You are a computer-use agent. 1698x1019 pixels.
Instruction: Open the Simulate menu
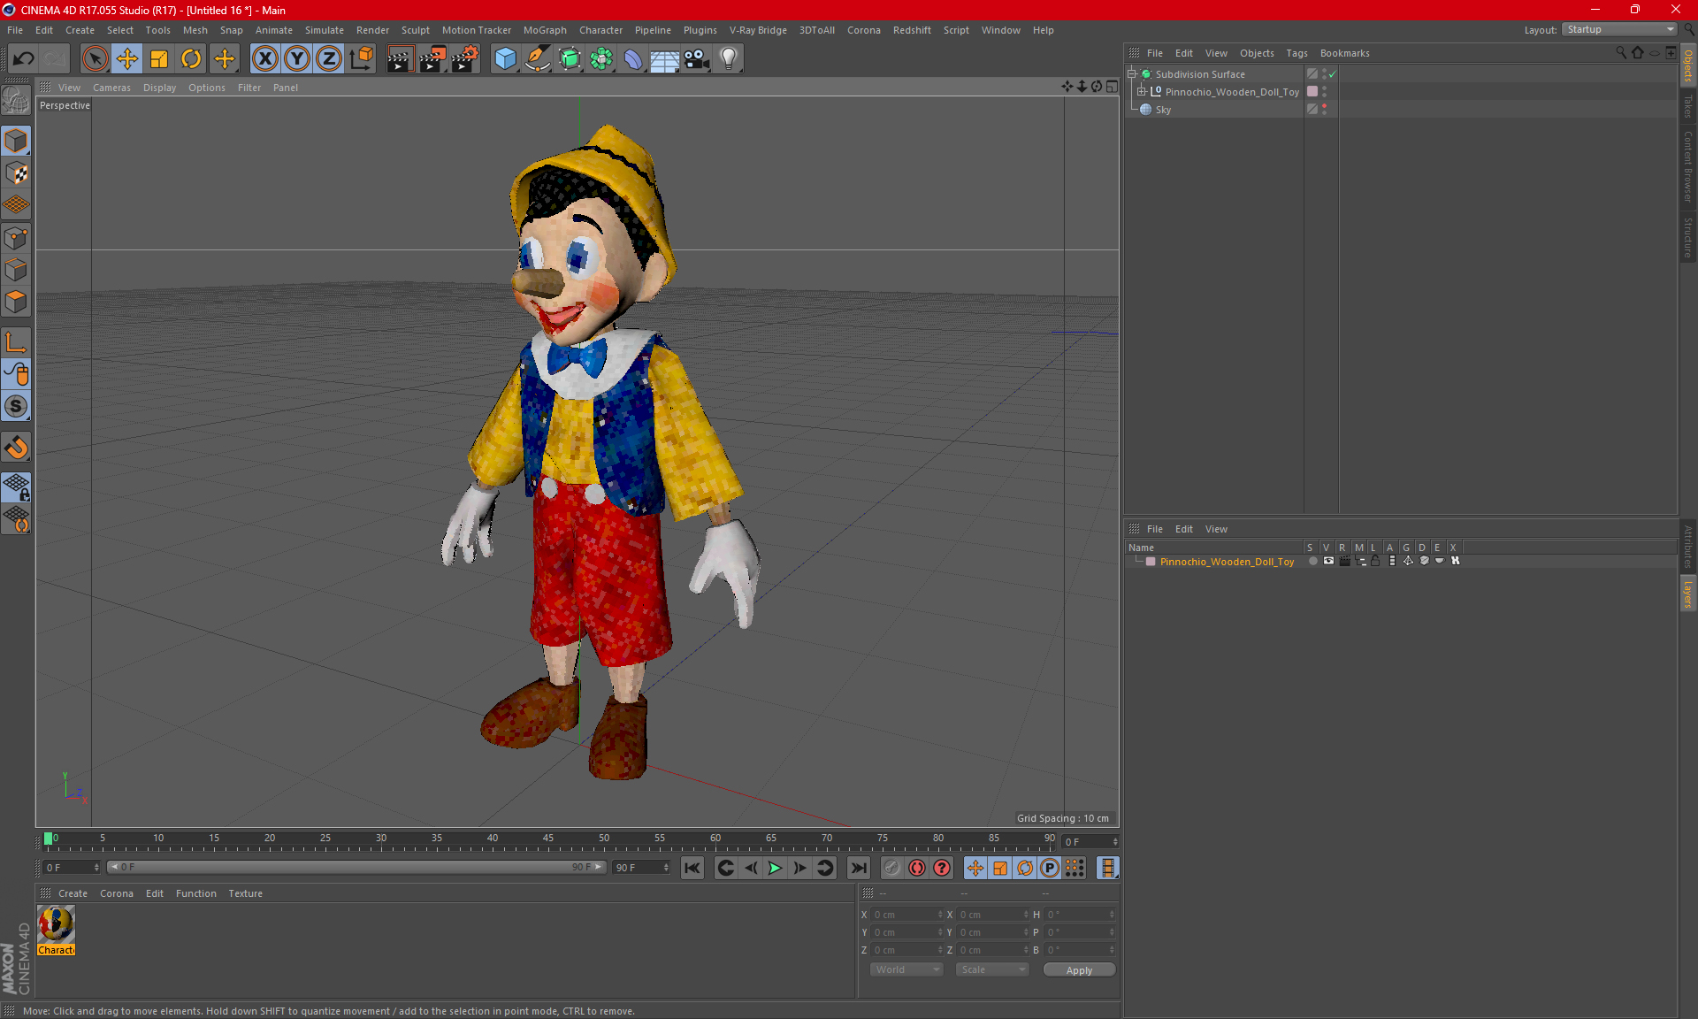click(x=325, y=30)
